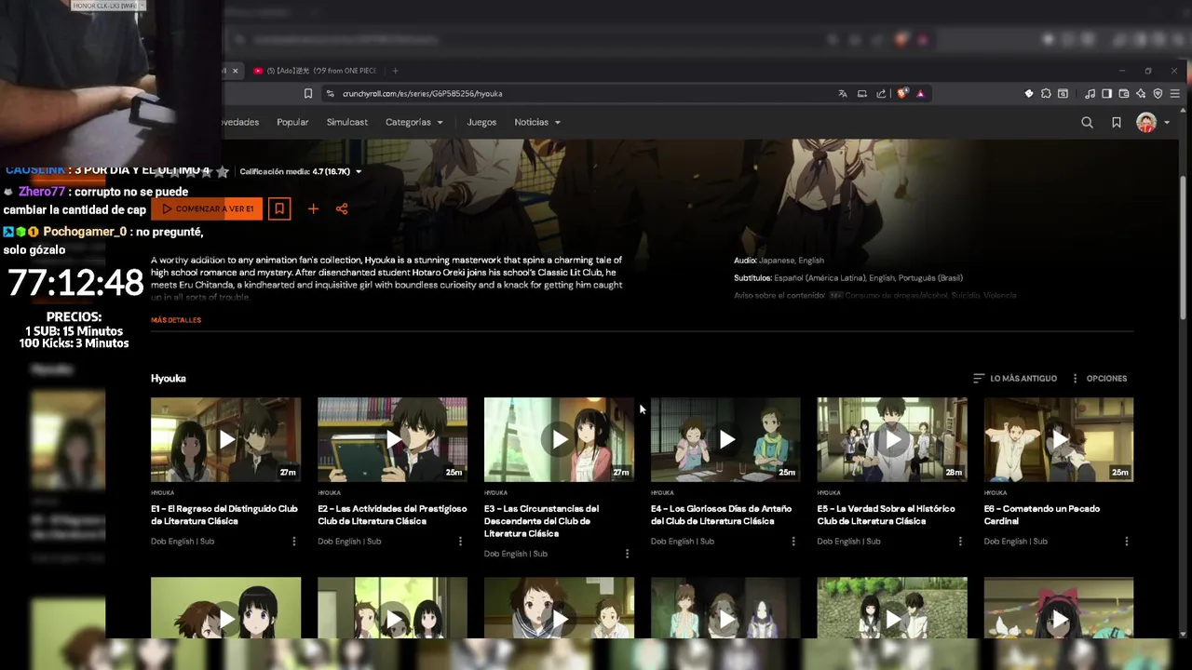Add Hyouka to watchlist with bookmark button
Viewport: 1192px width, 670px height.
278,208
